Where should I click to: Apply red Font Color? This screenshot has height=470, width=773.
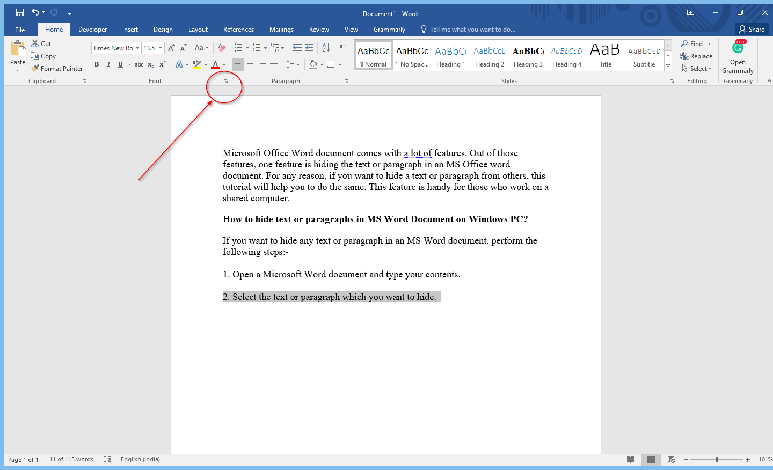[x=215, y=64]
